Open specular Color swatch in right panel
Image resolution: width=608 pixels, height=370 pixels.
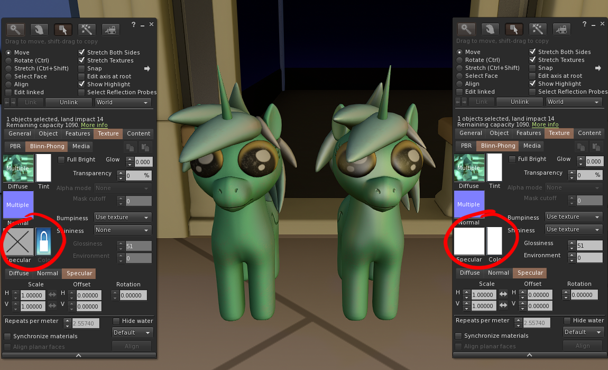(x=494, y=241)
